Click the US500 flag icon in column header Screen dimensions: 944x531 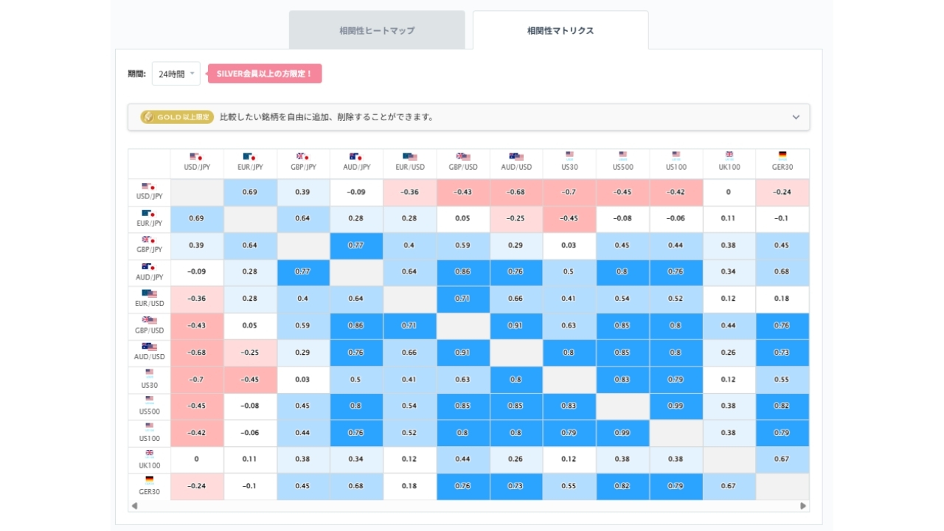(622, 156)
